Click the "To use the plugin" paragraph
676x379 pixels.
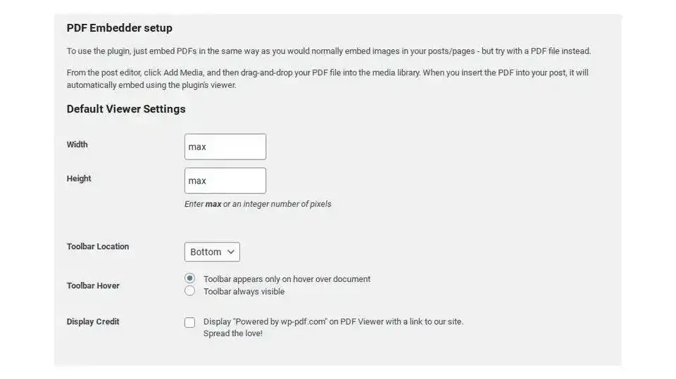point(329,51)
